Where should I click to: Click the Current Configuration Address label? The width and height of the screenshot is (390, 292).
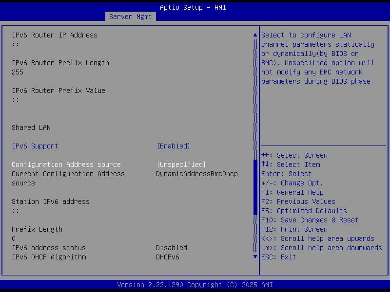[68, 178]
